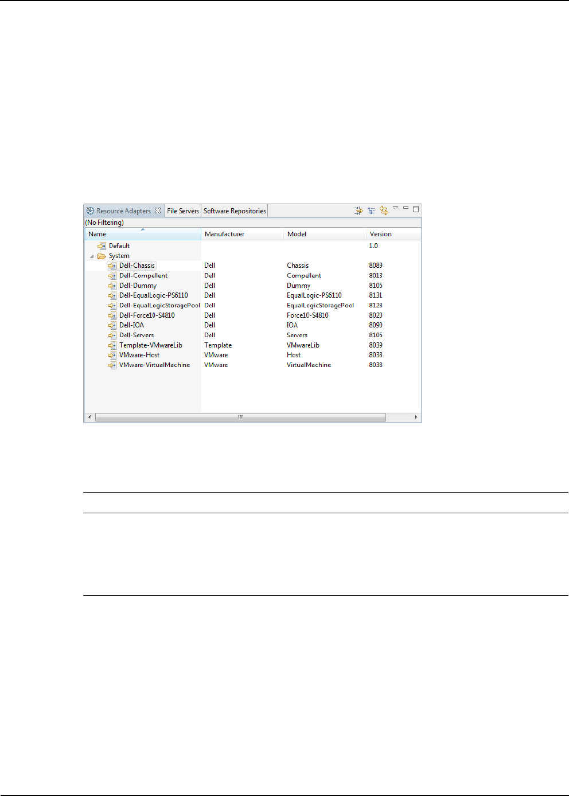This screenshot has height=796, width=569.
Task: Select the Dell-IOA adapter
Action: [131, 325]
